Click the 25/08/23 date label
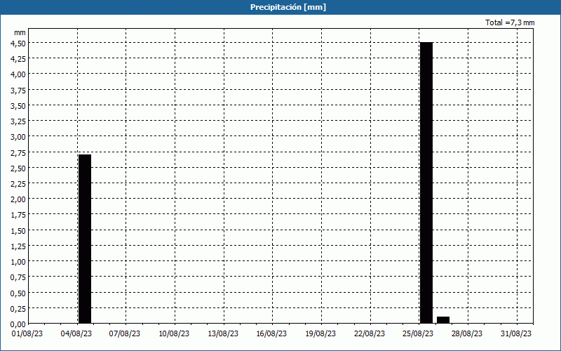561x351 pixels. [x=418, y=333]
